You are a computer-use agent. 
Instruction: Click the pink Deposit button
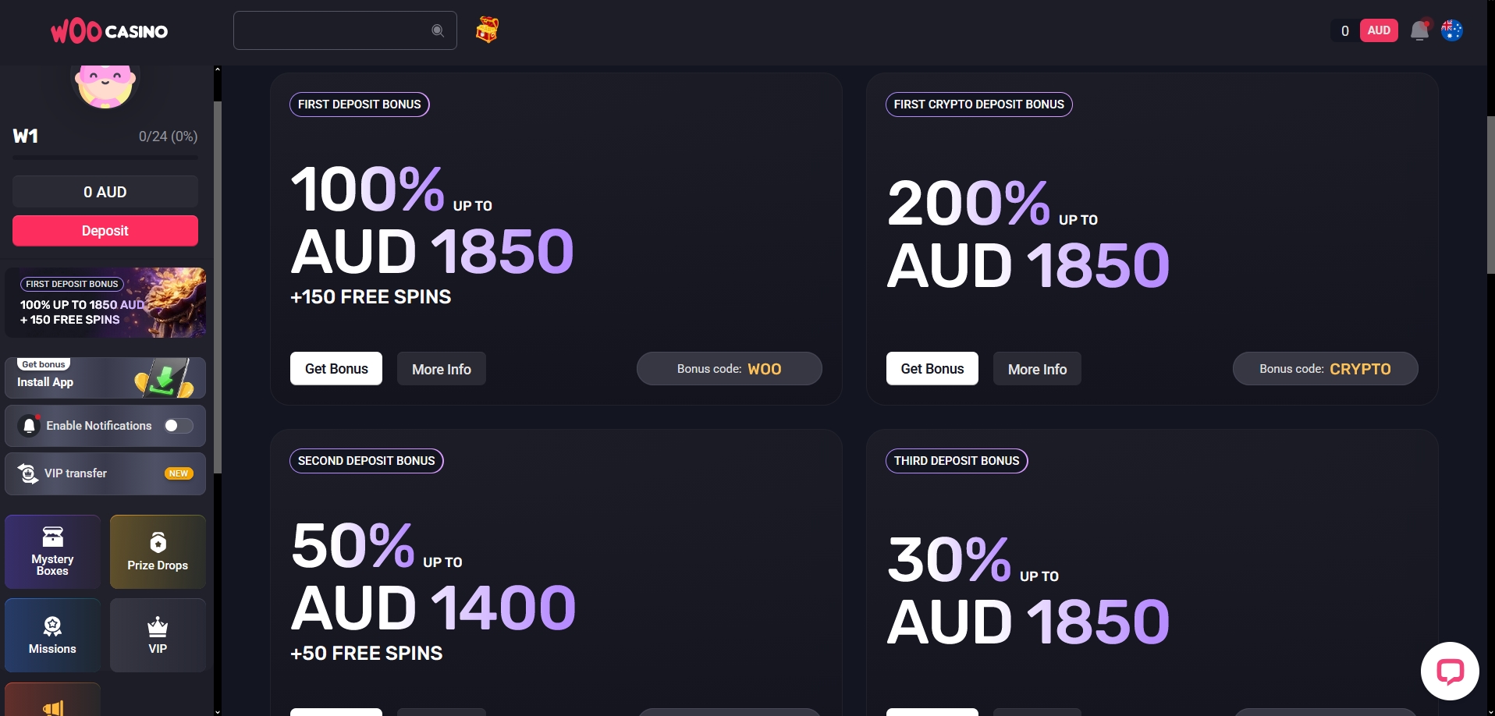(105, 231)
